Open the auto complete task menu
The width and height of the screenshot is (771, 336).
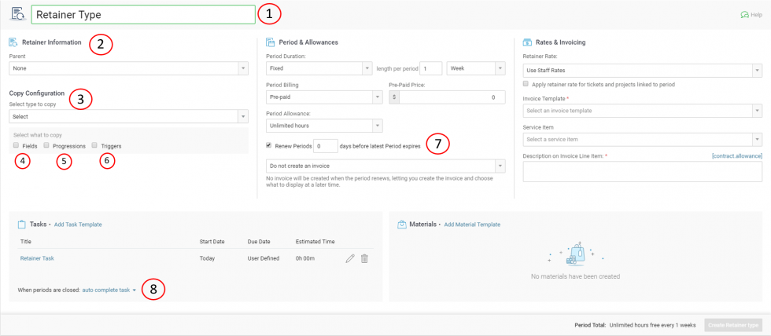click(x=109, y=290)
